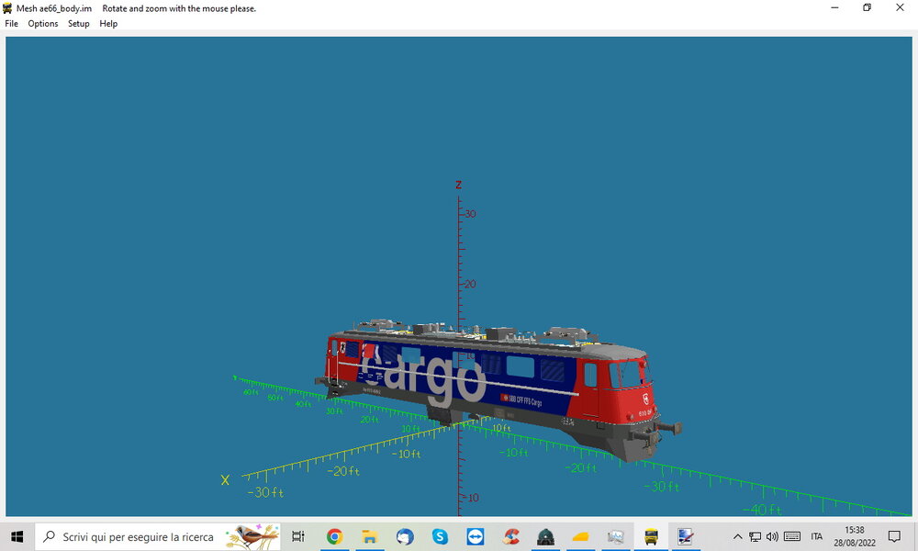
Task: Open the File menu
Action: pyautogui.click(x=11, y=24)
